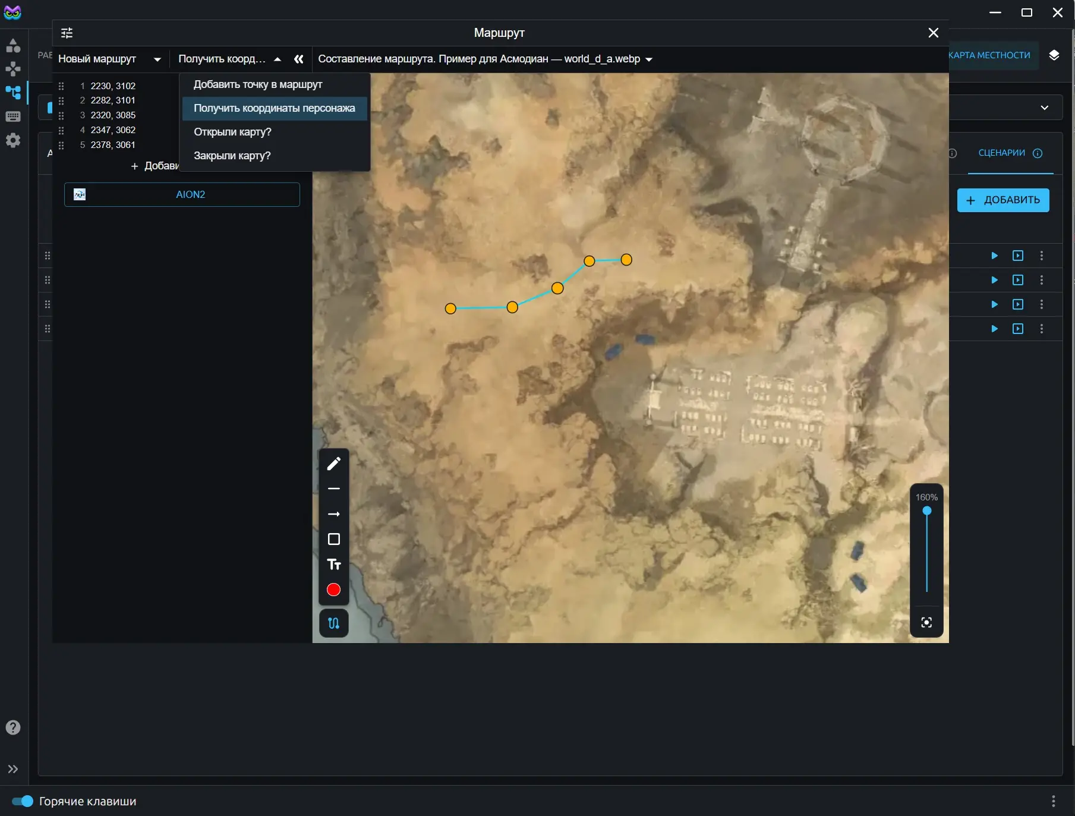Select the straight line tool
Viewport: 1075px width, 816px height.
pyautogui.click(x=334, y=489)
